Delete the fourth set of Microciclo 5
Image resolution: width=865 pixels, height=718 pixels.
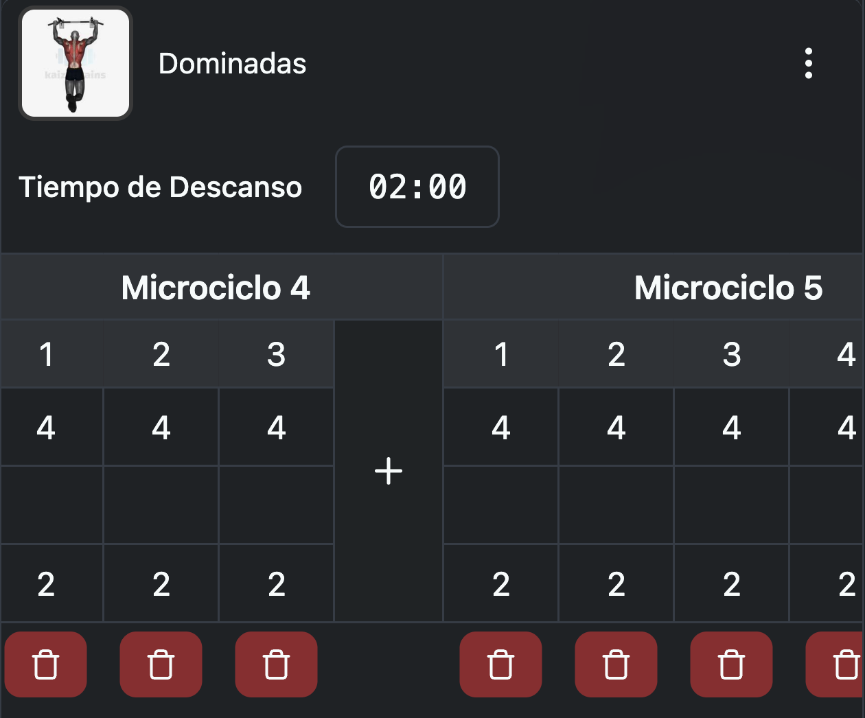842,664
